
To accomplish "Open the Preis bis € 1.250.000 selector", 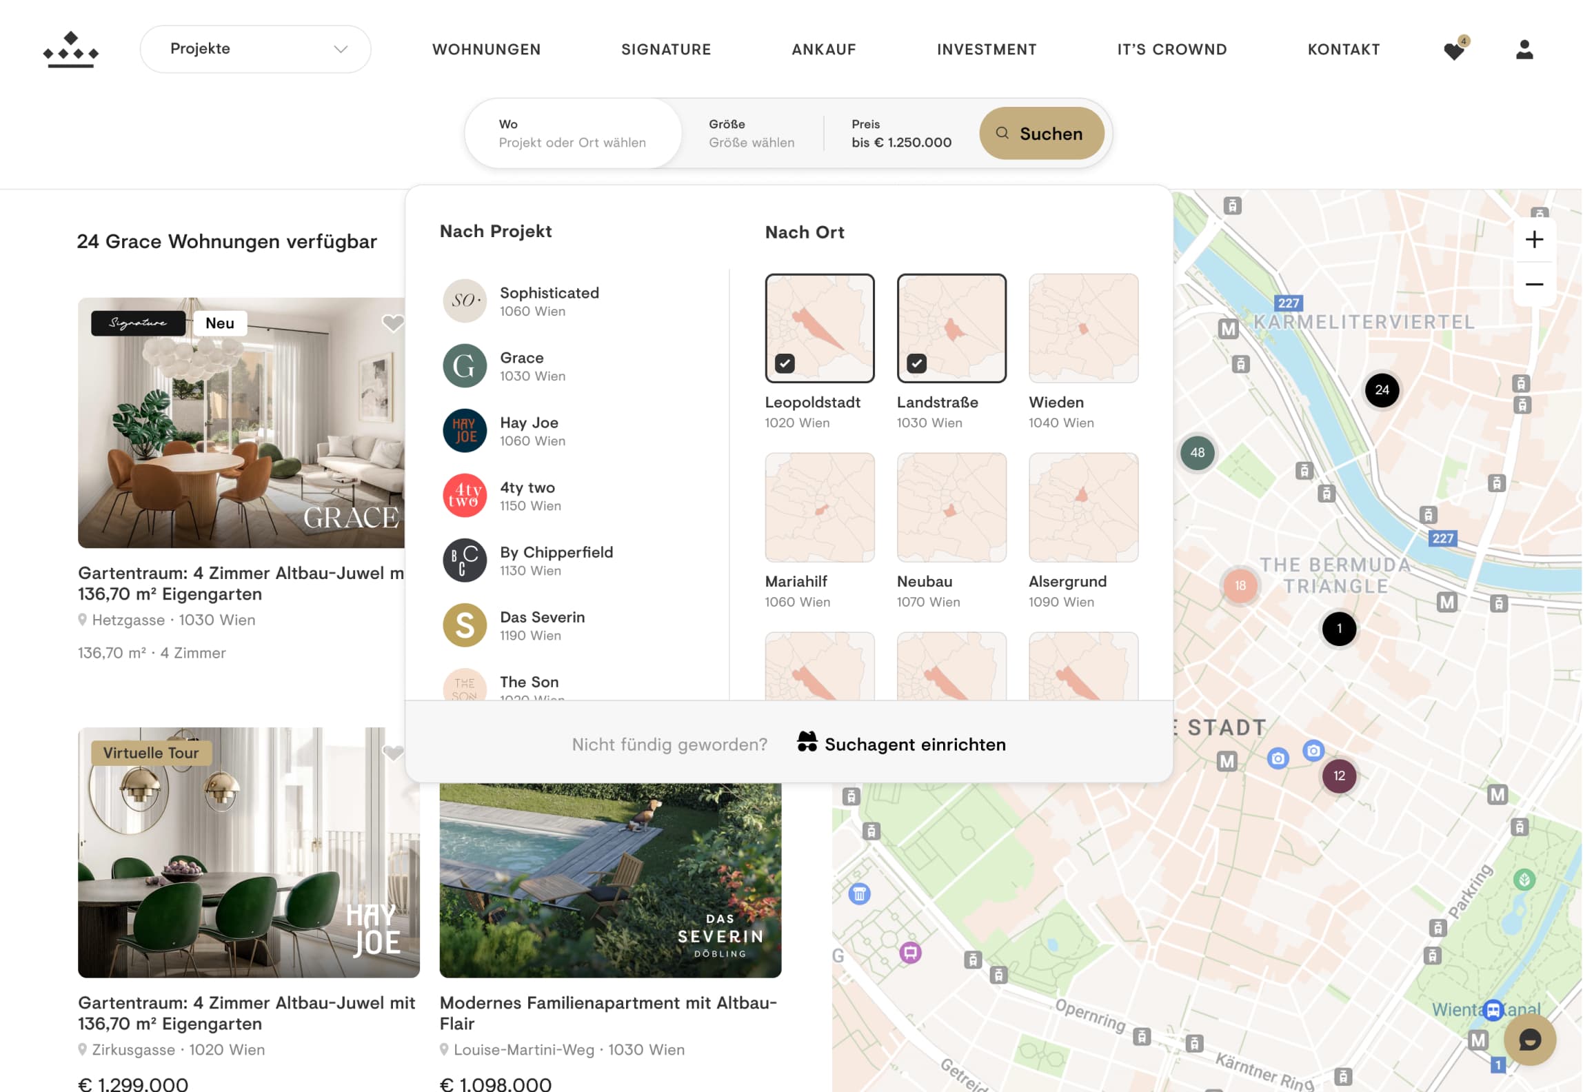I will pyautogui.click(x=900, y=134).
